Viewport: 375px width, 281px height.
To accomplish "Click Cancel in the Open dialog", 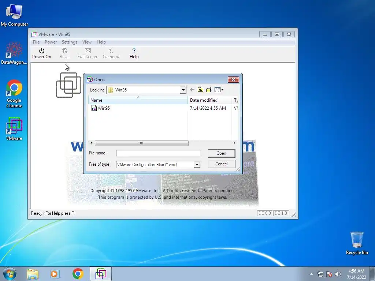I will coord(222,164).
